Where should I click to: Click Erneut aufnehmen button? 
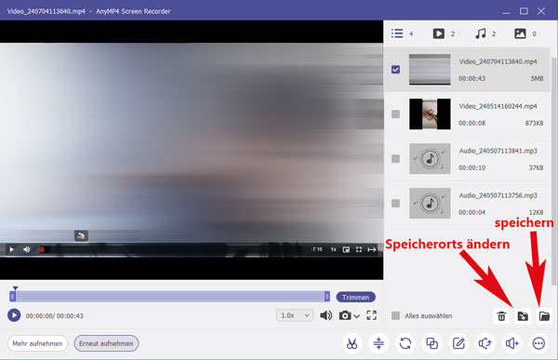106,343
